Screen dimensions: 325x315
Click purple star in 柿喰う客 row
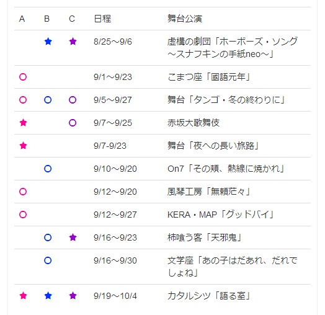[x=73, y=237]
